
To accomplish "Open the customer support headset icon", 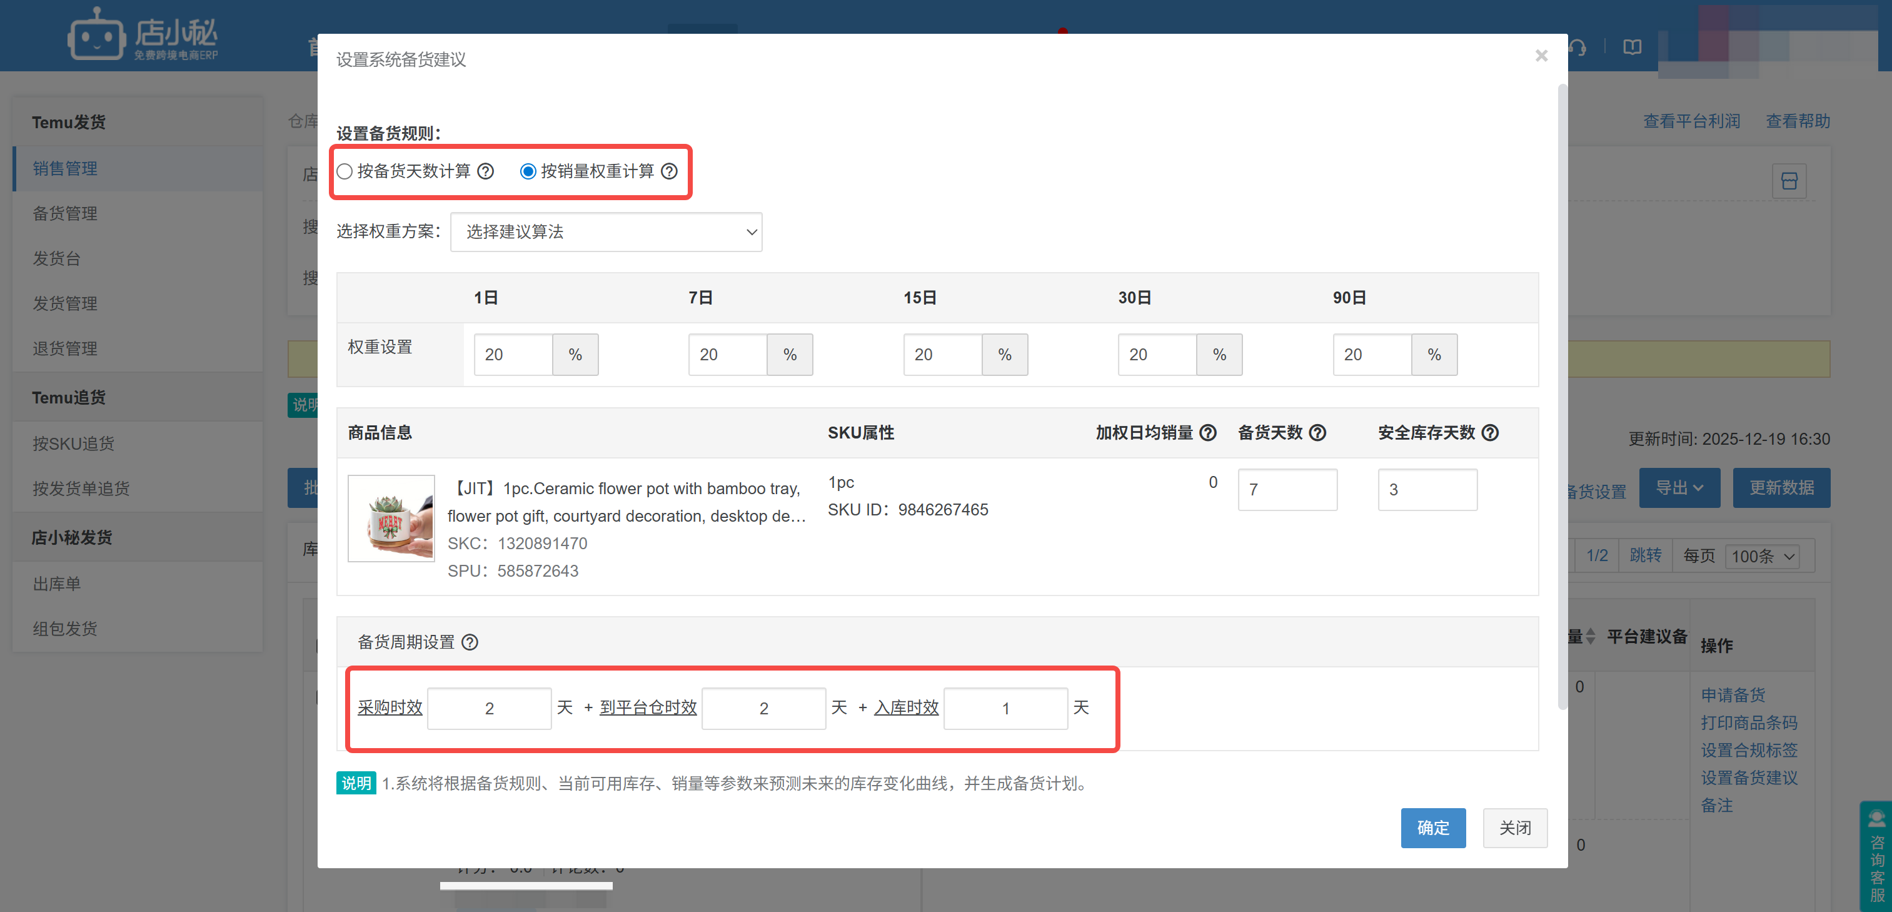I will [x=1578, y=48].
